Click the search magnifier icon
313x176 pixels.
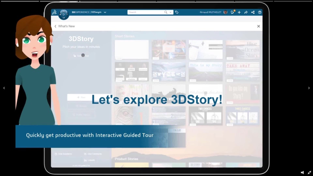coord(166,12)
